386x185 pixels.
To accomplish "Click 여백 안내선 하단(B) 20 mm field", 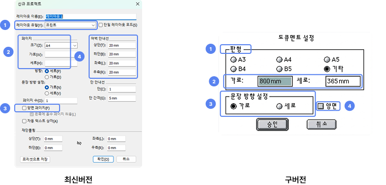I will pyautogui.click(x=122, y=54).
